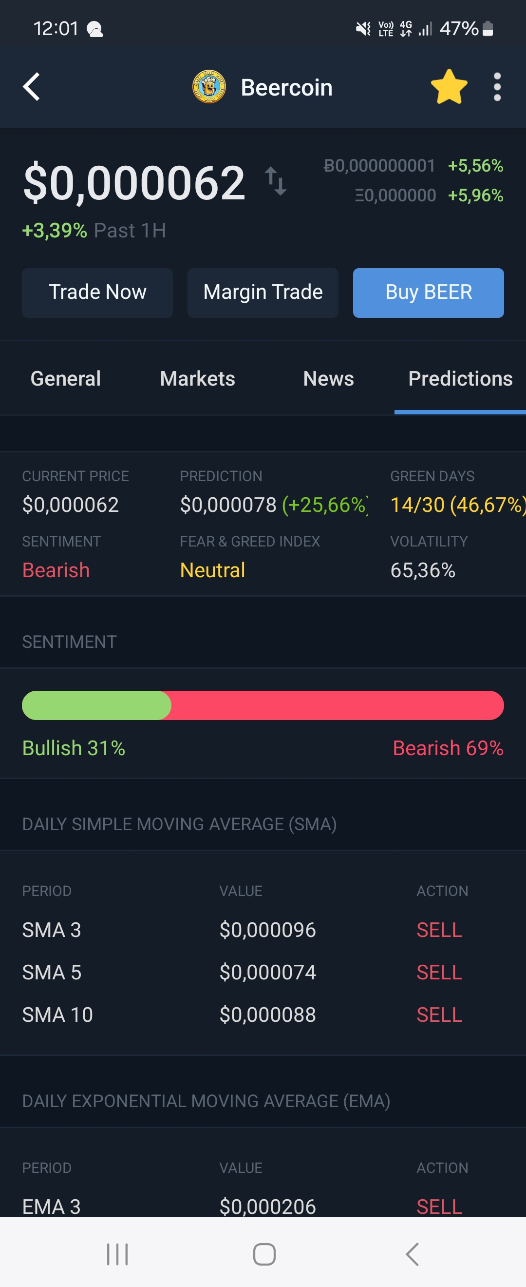Tap the Buy BEER button
The height and width of the screenshot is (1287, 526).
[428, 293]
